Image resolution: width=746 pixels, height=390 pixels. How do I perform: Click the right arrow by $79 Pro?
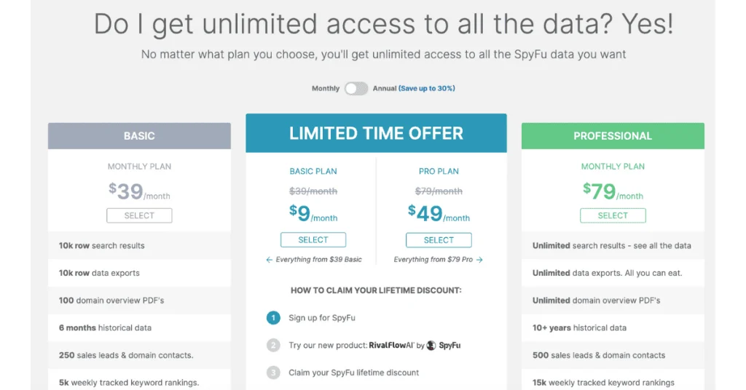tap(479, 260)
